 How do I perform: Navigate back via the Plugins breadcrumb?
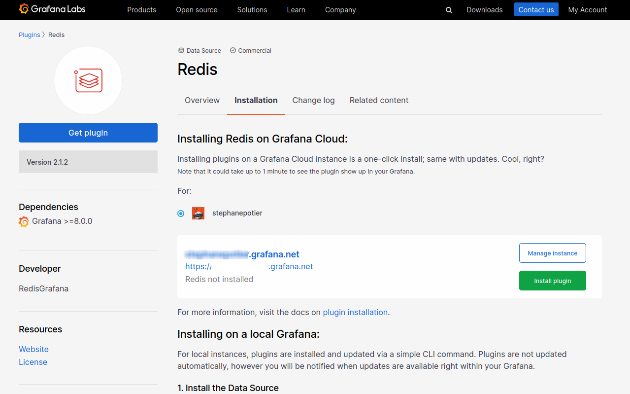(x=29, y=35)
